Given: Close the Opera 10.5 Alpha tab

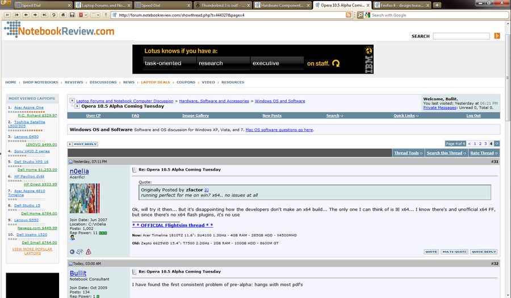Looking at the screenshot, I should point(368,5).
